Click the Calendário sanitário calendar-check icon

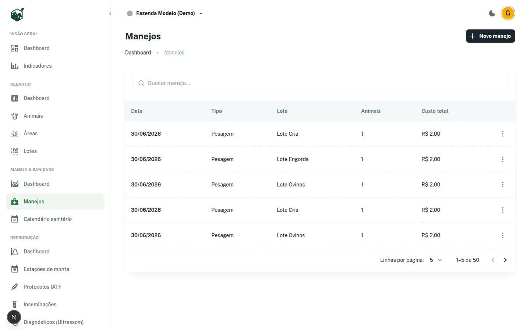click(x=15, y=219)
